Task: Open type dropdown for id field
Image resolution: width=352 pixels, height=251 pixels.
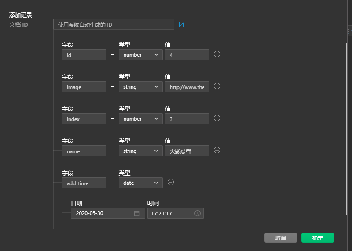Action: (140, 55)
